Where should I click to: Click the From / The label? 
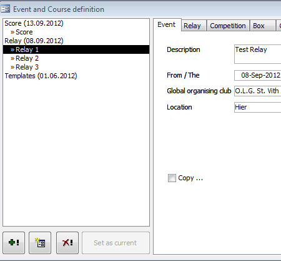pos(183,75)
